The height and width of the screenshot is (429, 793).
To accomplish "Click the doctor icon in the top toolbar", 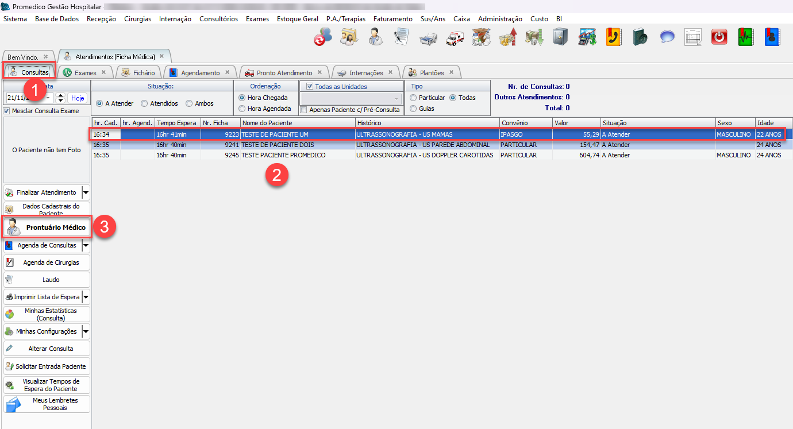I will tap(376, 37).
